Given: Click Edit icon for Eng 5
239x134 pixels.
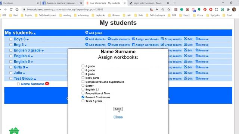Looking at the screenshot, I should click(x=185, y=44).
